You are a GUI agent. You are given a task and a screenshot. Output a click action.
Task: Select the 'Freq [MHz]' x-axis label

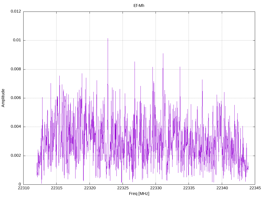coord(139,194)
